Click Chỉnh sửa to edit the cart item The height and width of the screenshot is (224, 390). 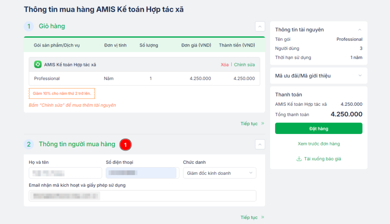pyautogui.click(x=244, y=64)
